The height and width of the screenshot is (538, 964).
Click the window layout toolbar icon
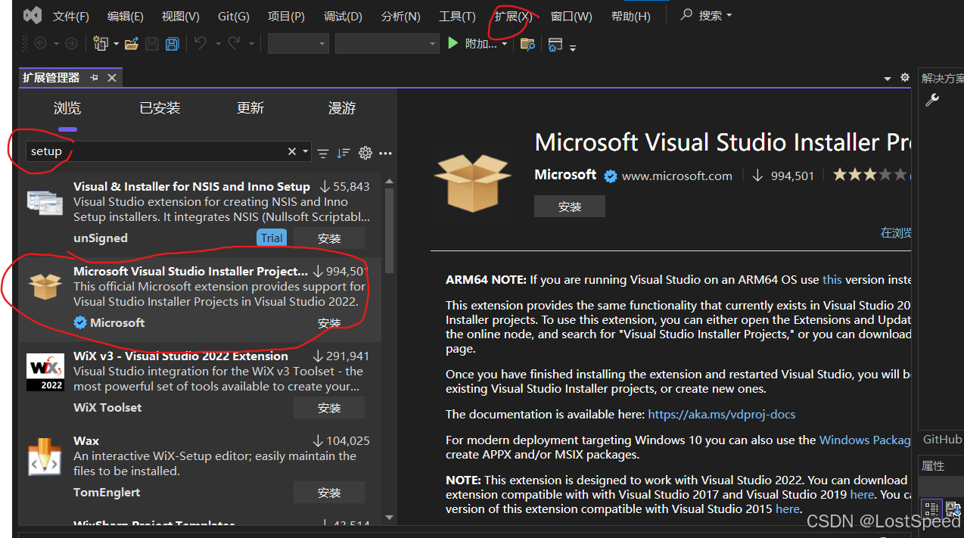[555, 45]
